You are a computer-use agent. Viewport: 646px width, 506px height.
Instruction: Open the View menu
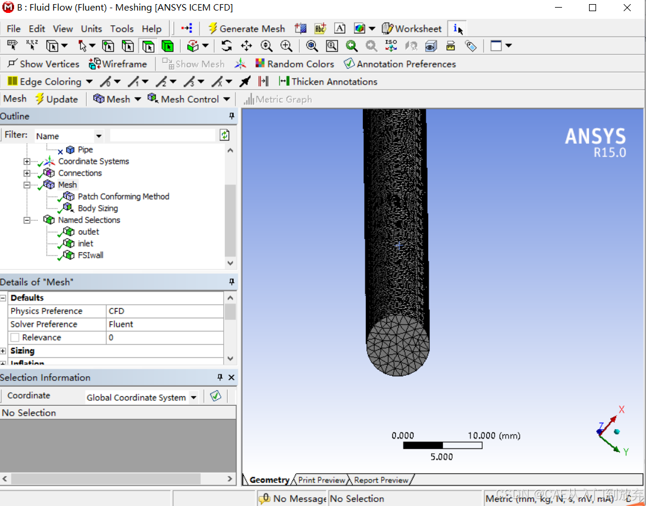[63, 29]
